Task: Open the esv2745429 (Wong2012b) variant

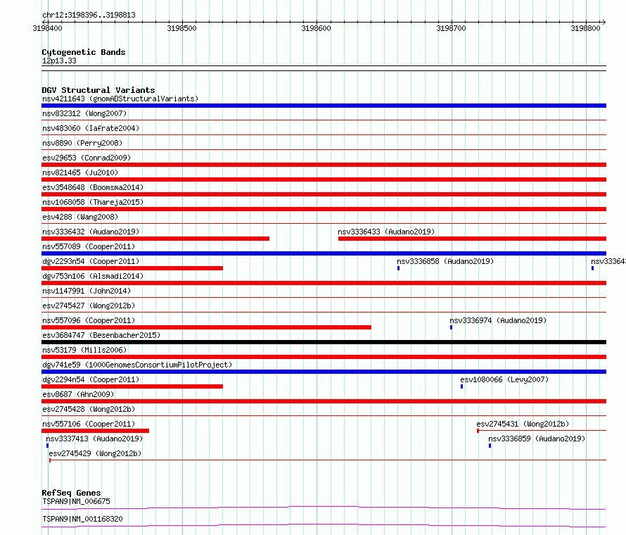Action: coord(95,453)
